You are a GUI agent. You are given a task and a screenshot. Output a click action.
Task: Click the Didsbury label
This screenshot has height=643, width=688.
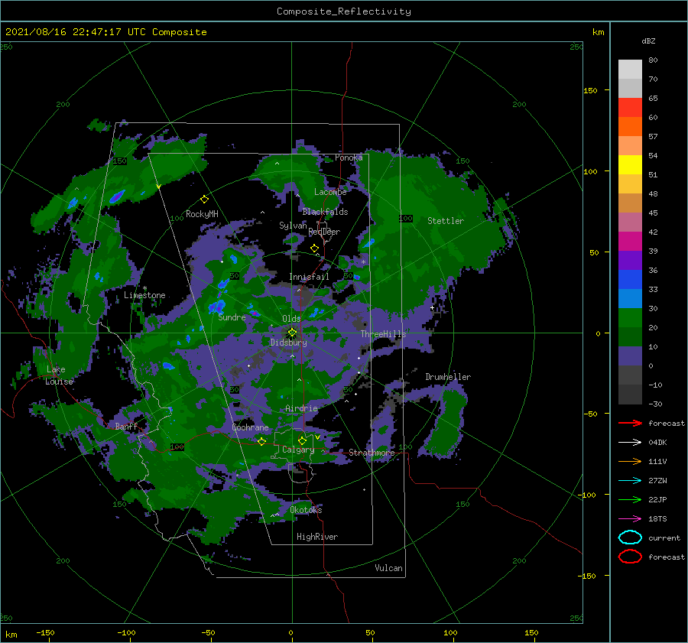pos(289,343)
